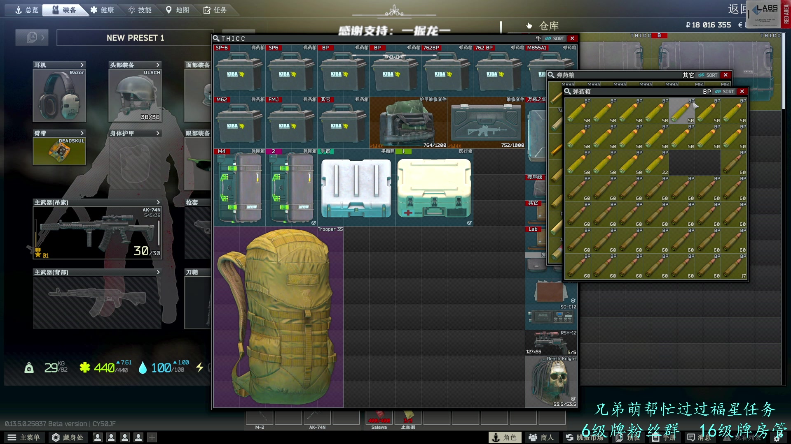
Task: Select the Razor headset in earpiece slot
Action: [59, 96]
